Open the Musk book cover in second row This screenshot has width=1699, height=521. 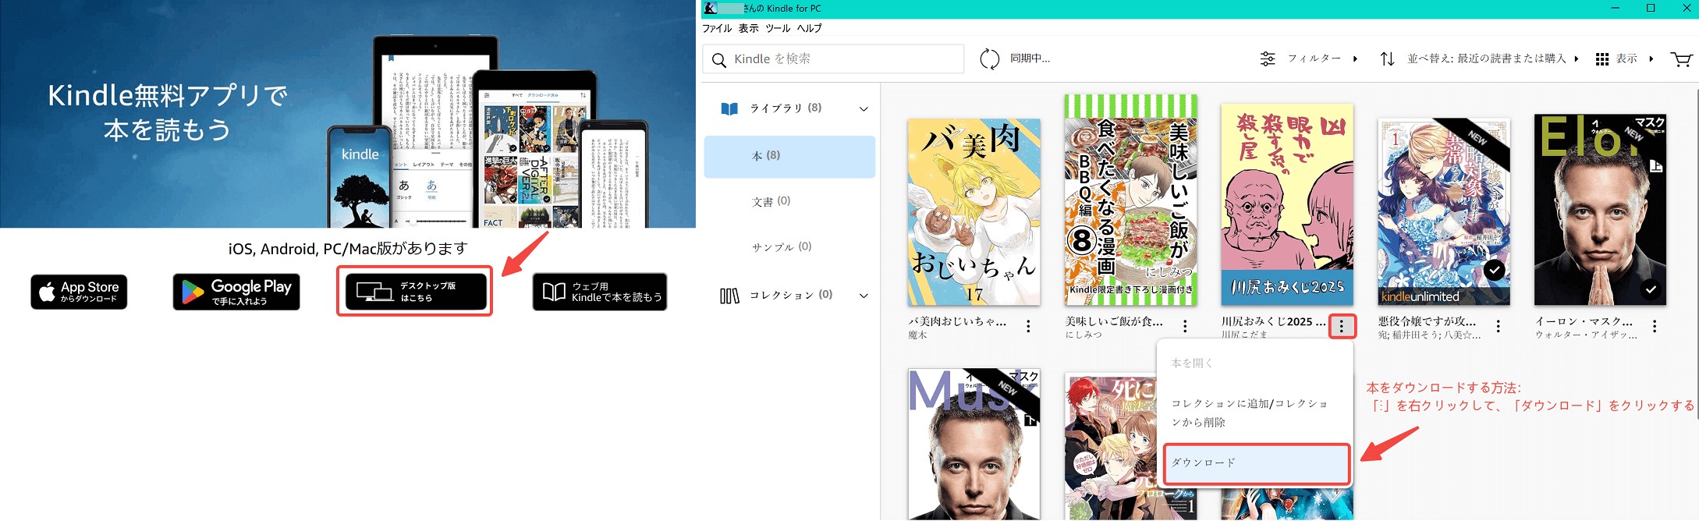(x=974, y=445)
